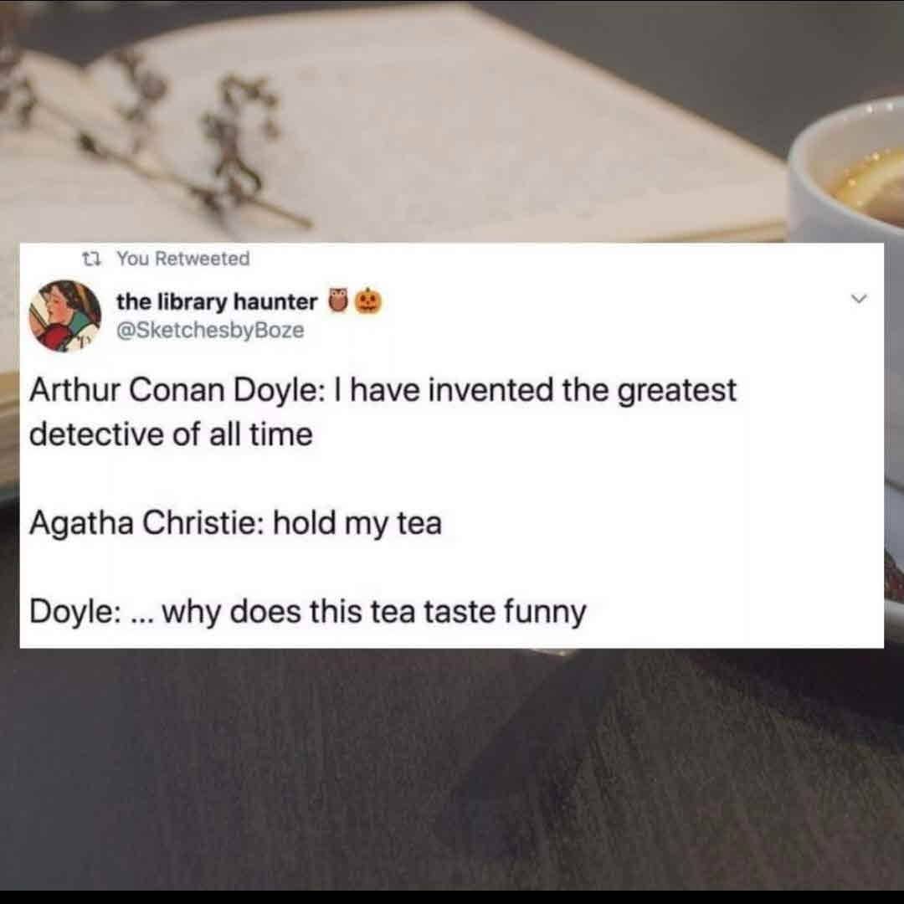Click the word "greatest" in the tweet
The image size is (904, 904).
[x=677, y=390]
